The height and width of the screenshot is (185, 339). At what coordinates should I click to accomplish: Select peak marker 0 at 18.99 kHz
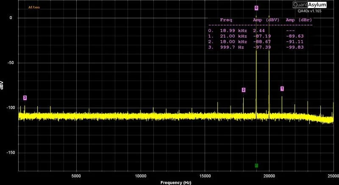click(x=256, y=8)
